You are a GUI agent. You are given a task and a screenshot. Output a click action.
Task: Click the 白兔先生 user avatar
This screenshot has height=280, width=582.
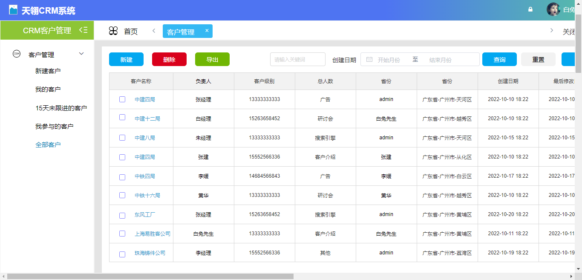tap(553, 9)
